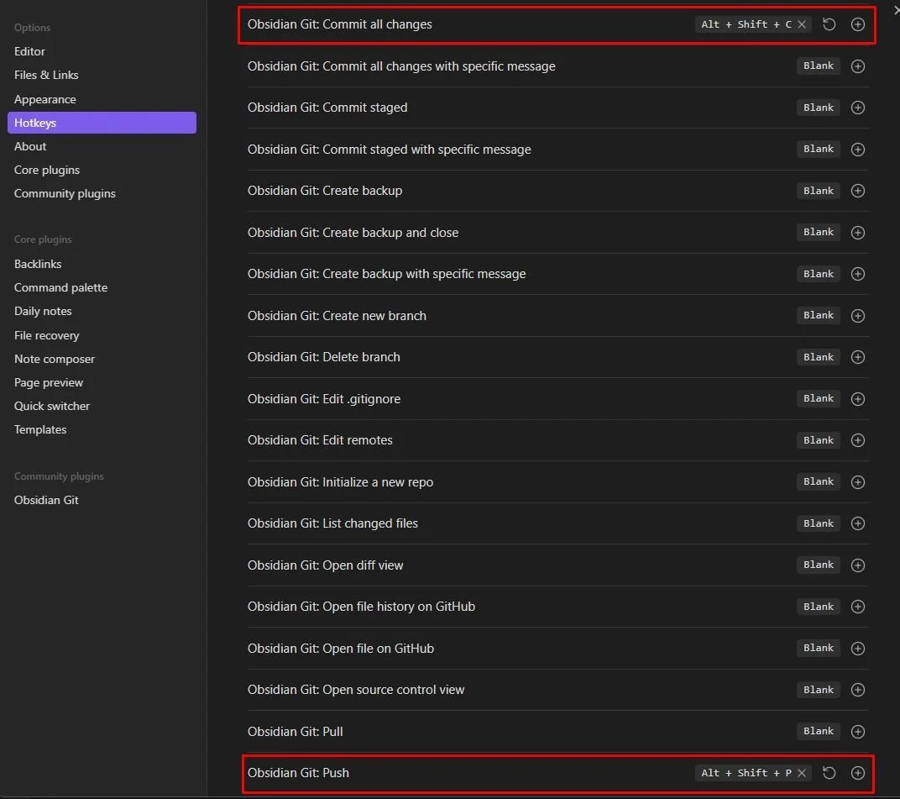Add hotkey for Open diff view
Screen dimensions: 900x799
click(x=857, y=565)
